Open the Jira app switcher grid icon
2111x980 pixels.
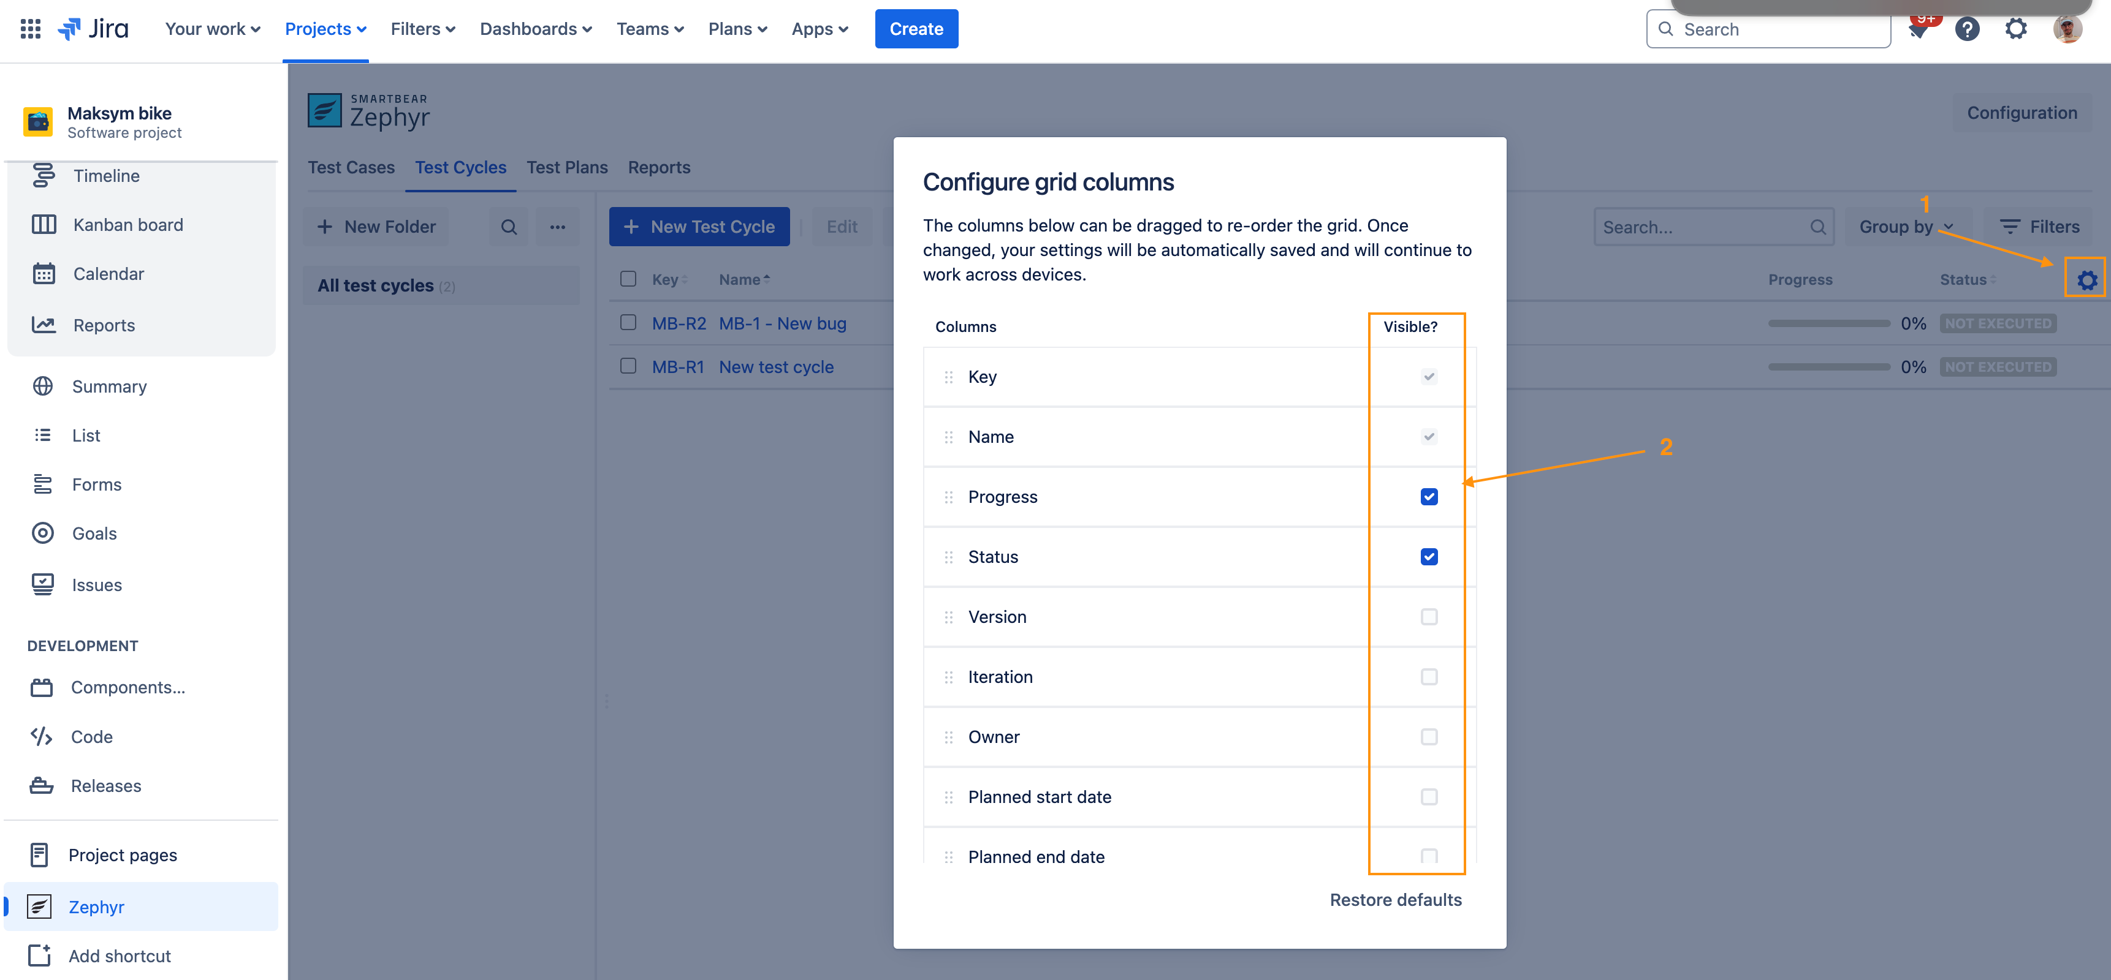pyautogui.click(x=30, y=29)
